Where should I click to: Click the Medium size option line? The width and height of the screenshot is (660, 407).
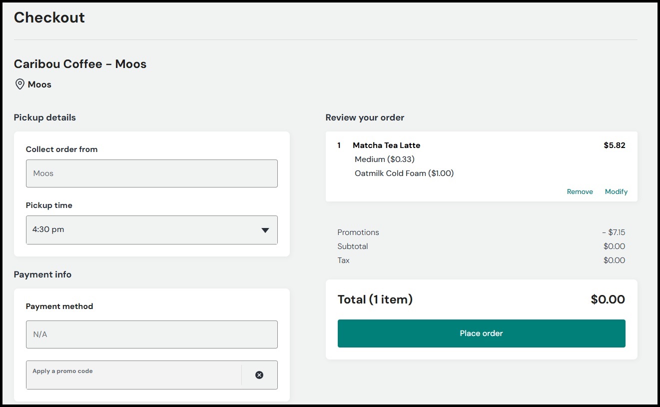click(384, 159)
